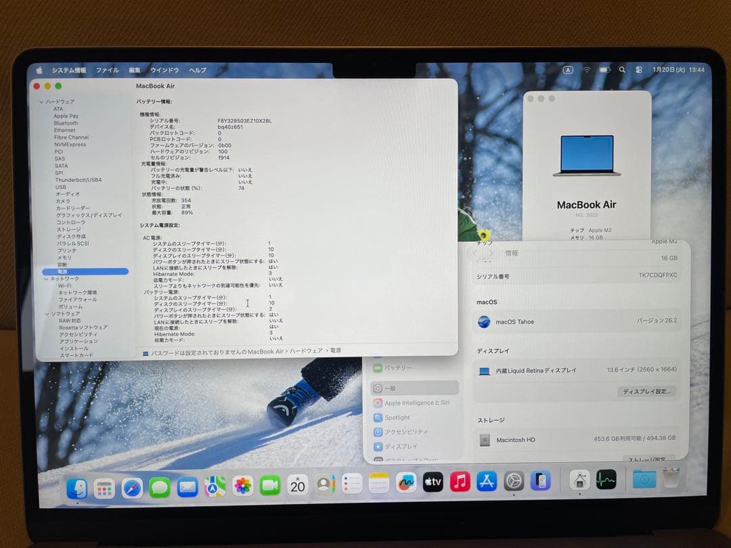
Task: Click the ストレージ設定 button
Action: 646,457
